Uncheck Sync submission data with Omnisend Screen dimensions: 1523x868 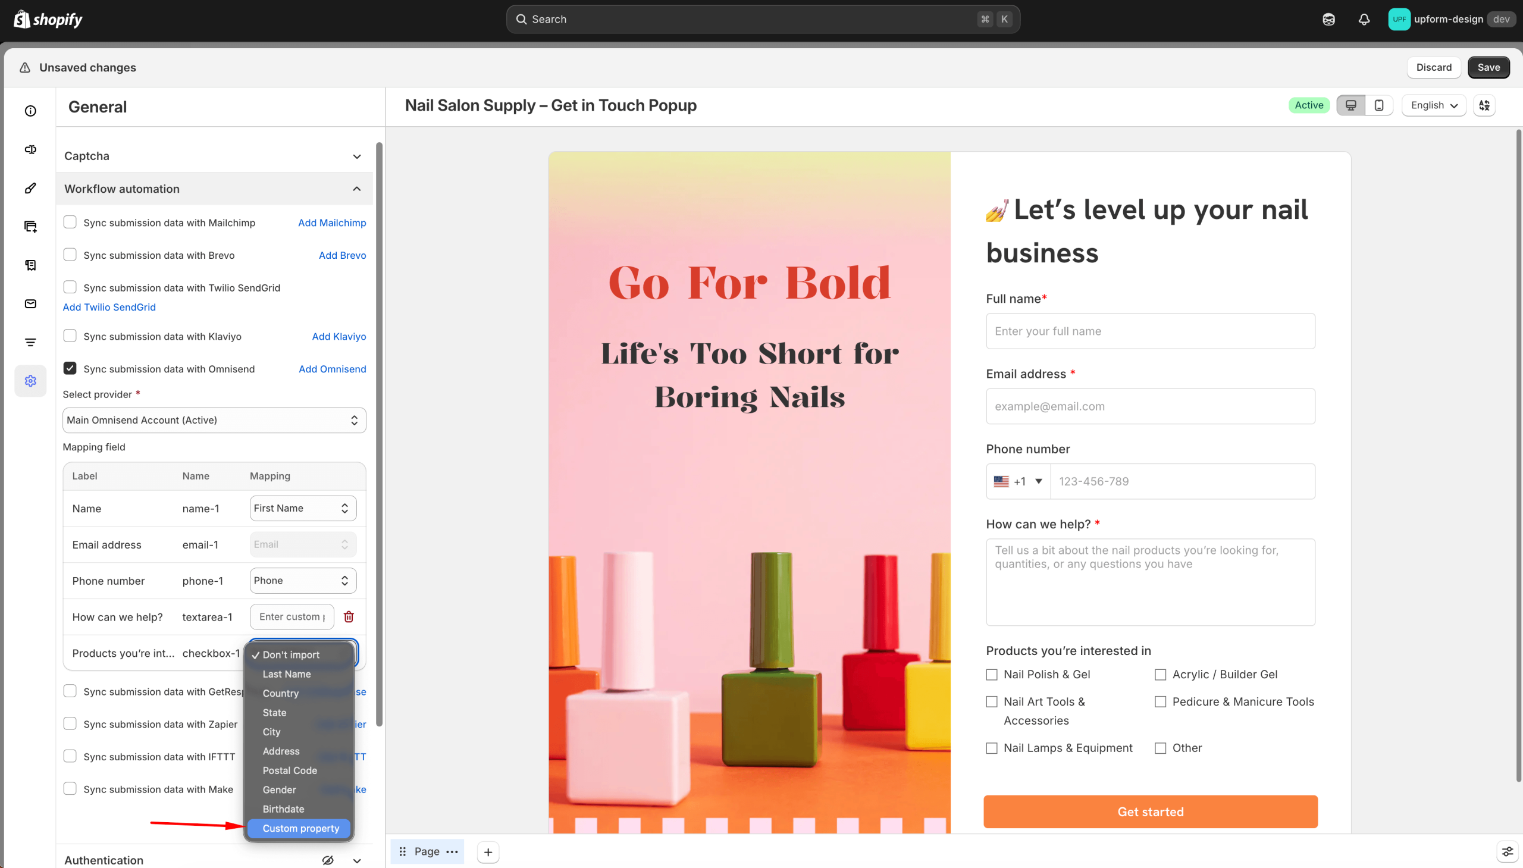70,368
